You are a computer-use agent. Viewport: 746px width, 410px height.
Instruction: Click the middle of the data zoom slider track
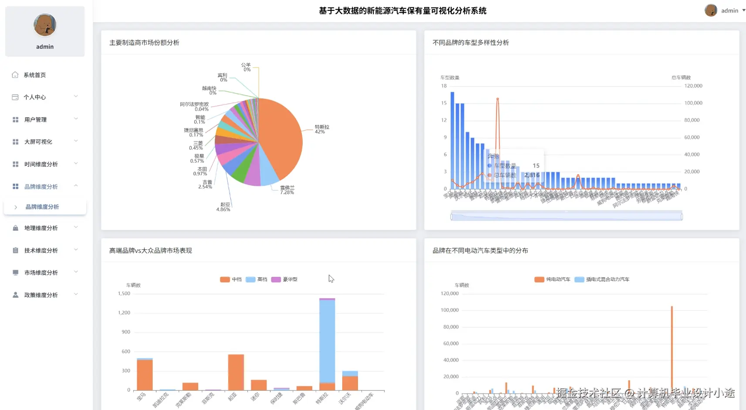(x=567, y=216)
